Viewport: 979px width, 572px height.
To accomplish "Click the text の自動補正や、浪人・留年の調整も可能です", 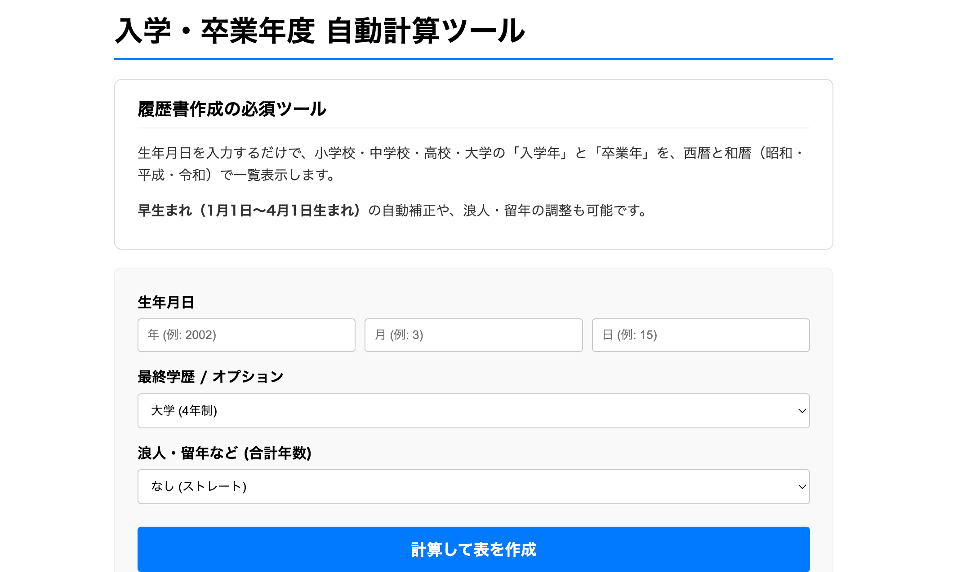I will point(508,210).
